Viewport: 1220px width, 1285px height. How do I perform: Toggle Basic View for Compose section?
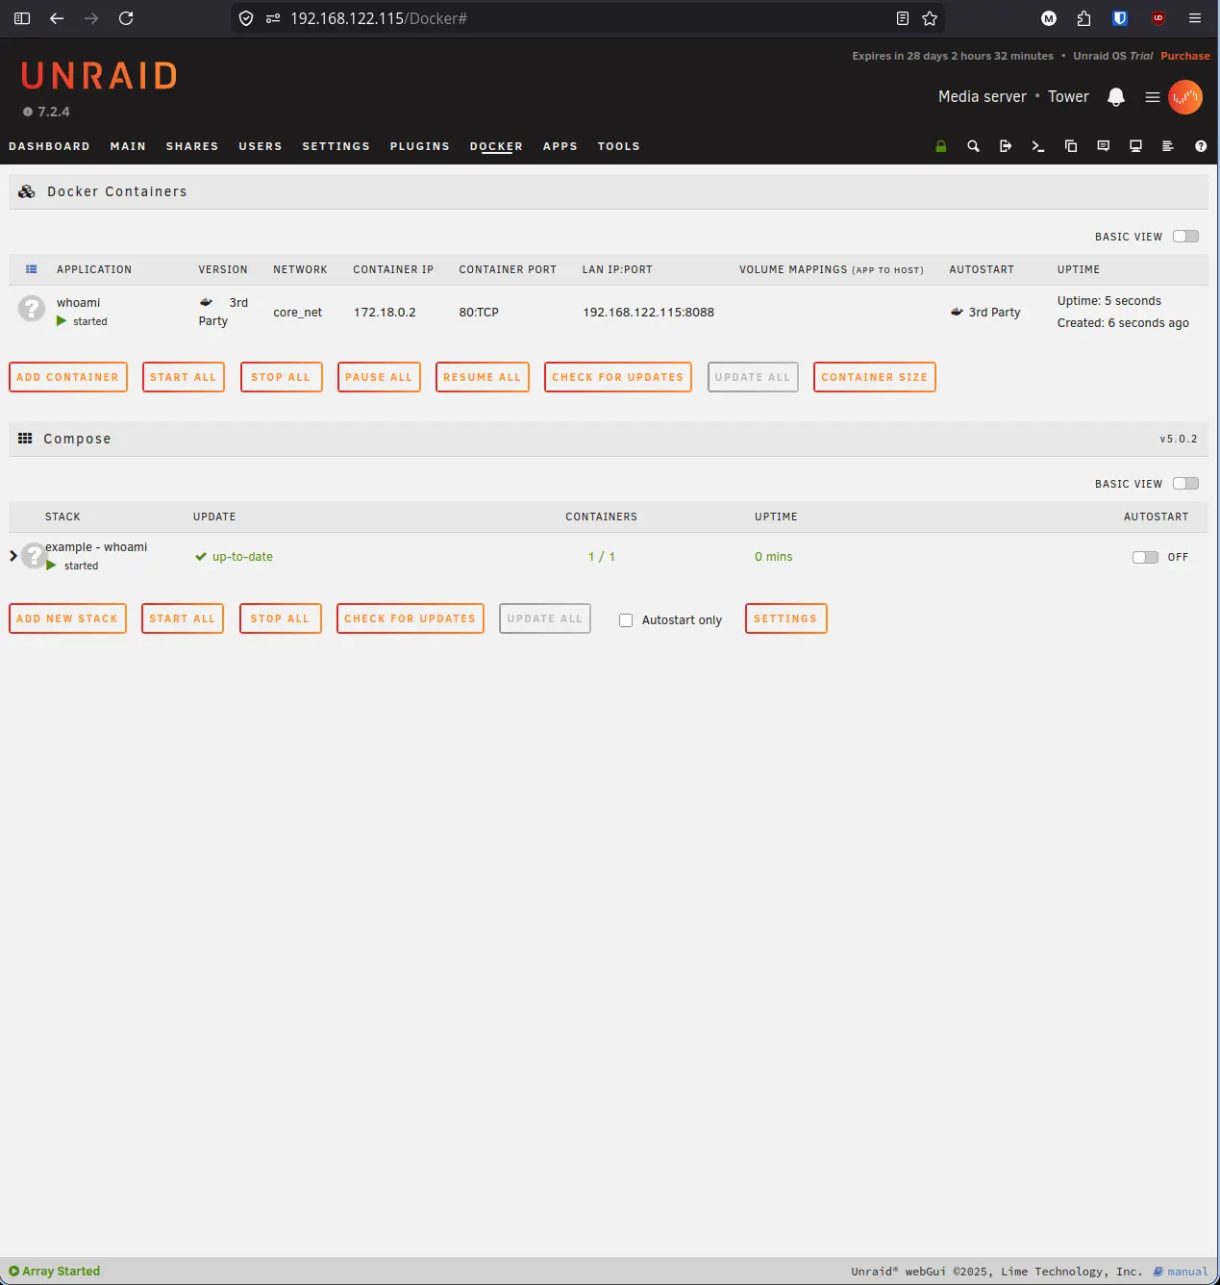click(1185, 484)
